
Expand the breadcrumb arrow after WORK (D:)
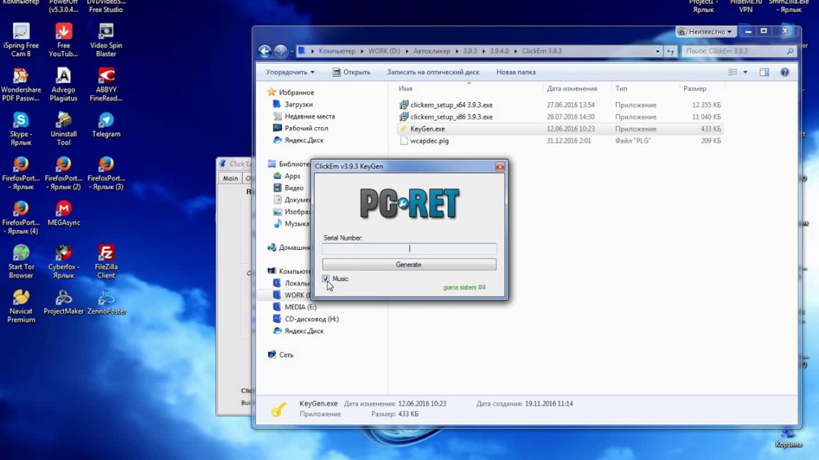[407, 51]
